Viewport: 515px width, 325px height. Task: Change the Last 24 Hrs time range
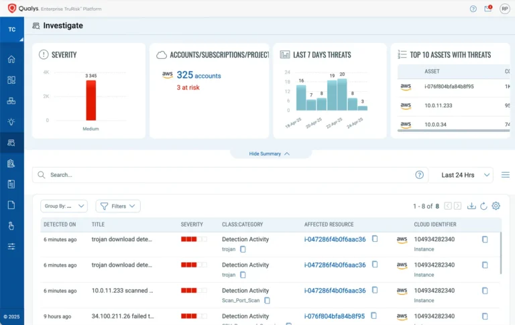tap(461, 175)
